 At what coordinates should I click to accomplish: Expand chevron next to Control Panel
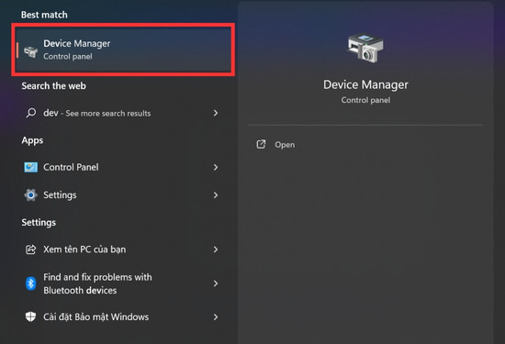click(x=216, y=167)
